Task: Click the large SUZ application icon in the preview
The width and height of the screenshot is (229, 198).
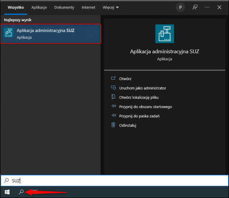Action: (164, 33)
